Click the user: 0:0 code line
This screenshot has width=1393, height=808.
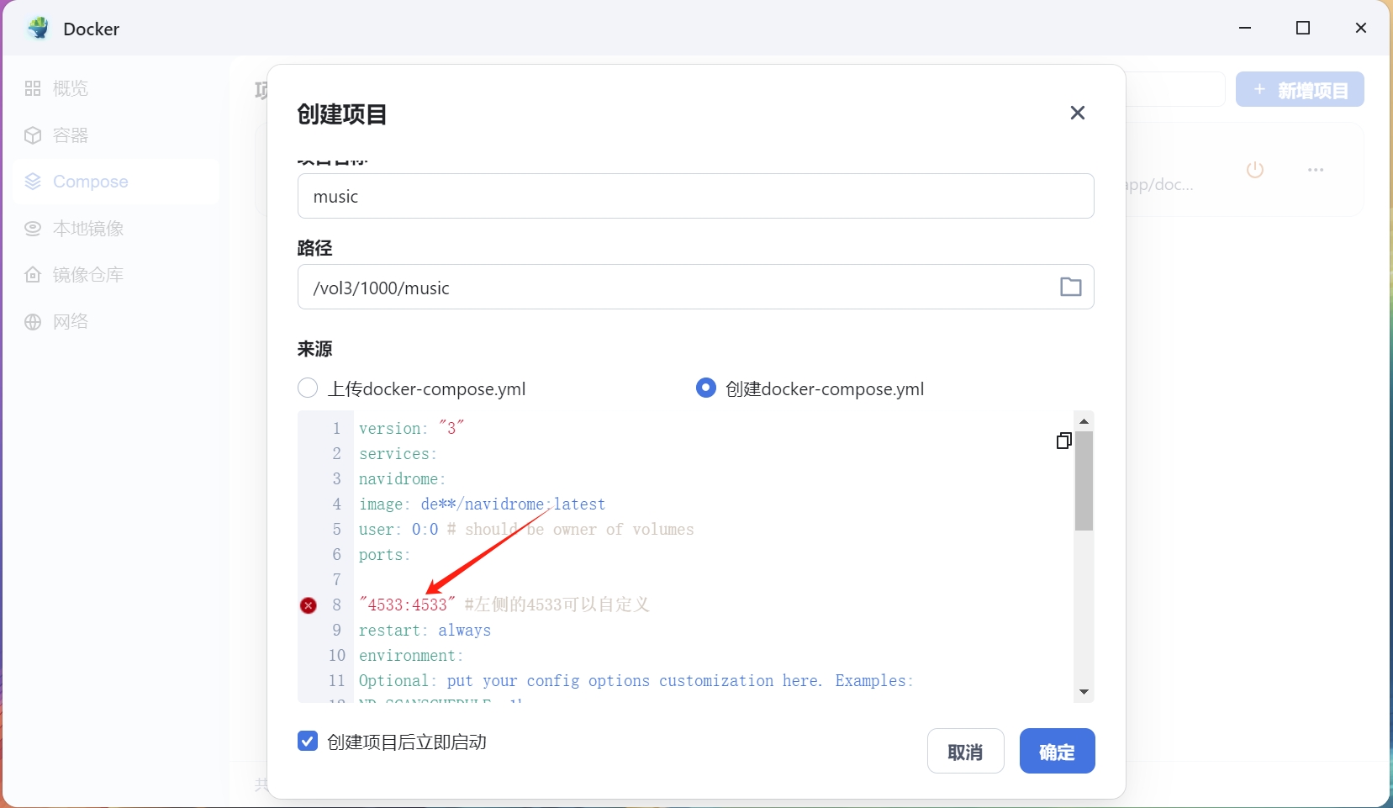point(526,529)
